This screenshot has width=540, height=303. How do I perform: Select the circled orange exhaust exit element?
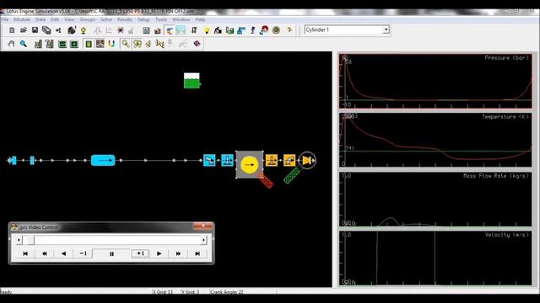coord(307,161)
